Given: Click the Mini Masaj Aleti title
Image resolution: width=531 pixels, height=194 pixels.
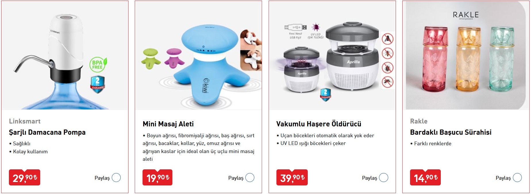Looking at the screenshot, I should pyautogui.click(x=168, y=124).
